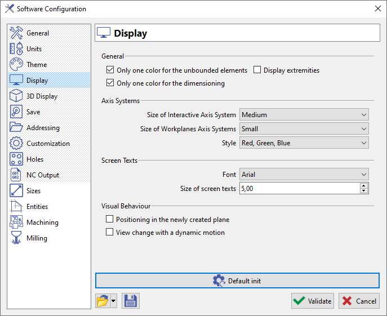This screenshot has width=387, height=316.
Task: Switch to the Customization section
Action: [48, 144]
